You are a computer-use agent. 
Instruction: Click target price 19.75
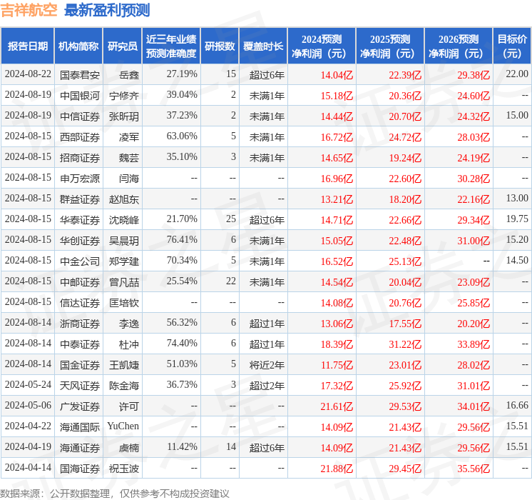(x=517, y=219)
